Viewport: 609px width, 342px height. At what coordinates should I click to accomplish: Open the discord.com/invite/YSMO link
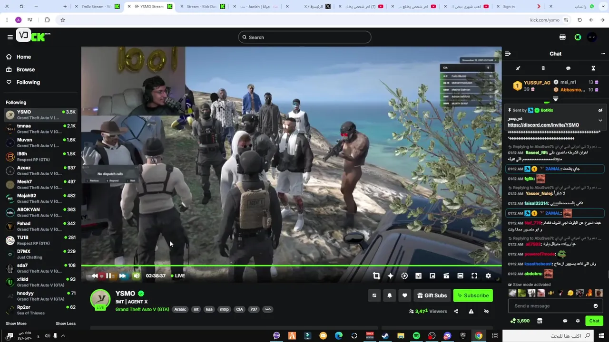coord(543,125)
